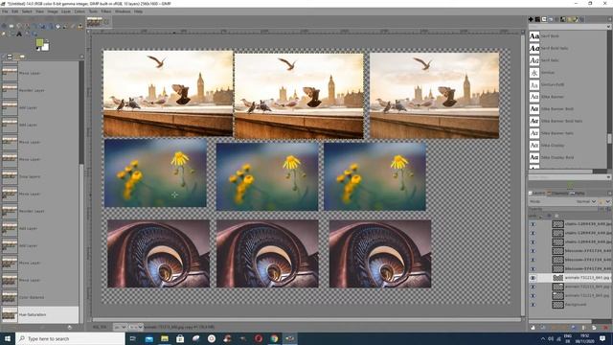Switch to the Paths tab
613x345 pixels.
click(x=577, y=194)
